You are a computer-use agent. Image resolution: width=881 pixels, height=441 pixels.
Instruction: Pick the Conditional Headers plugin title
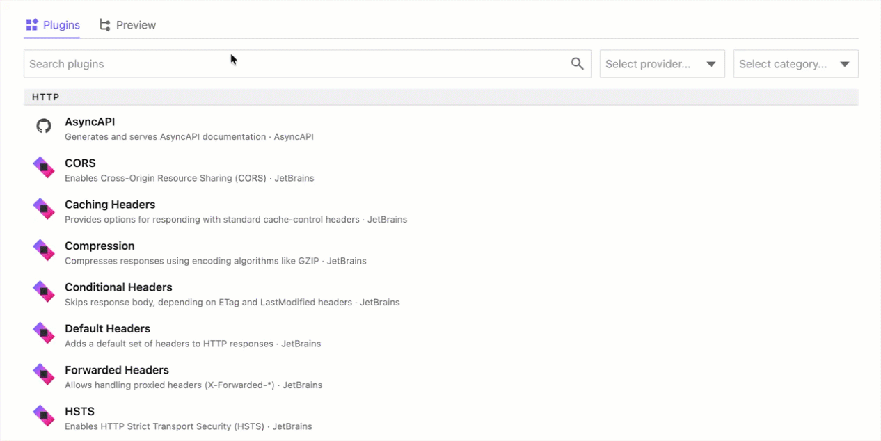click(118, 287)
